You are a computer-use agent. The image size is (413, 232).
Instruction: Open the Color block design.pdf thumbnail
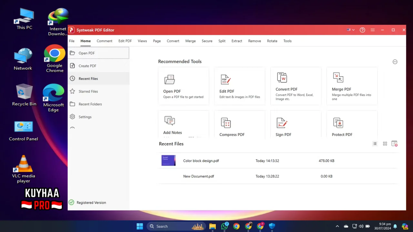click(168, 160)
